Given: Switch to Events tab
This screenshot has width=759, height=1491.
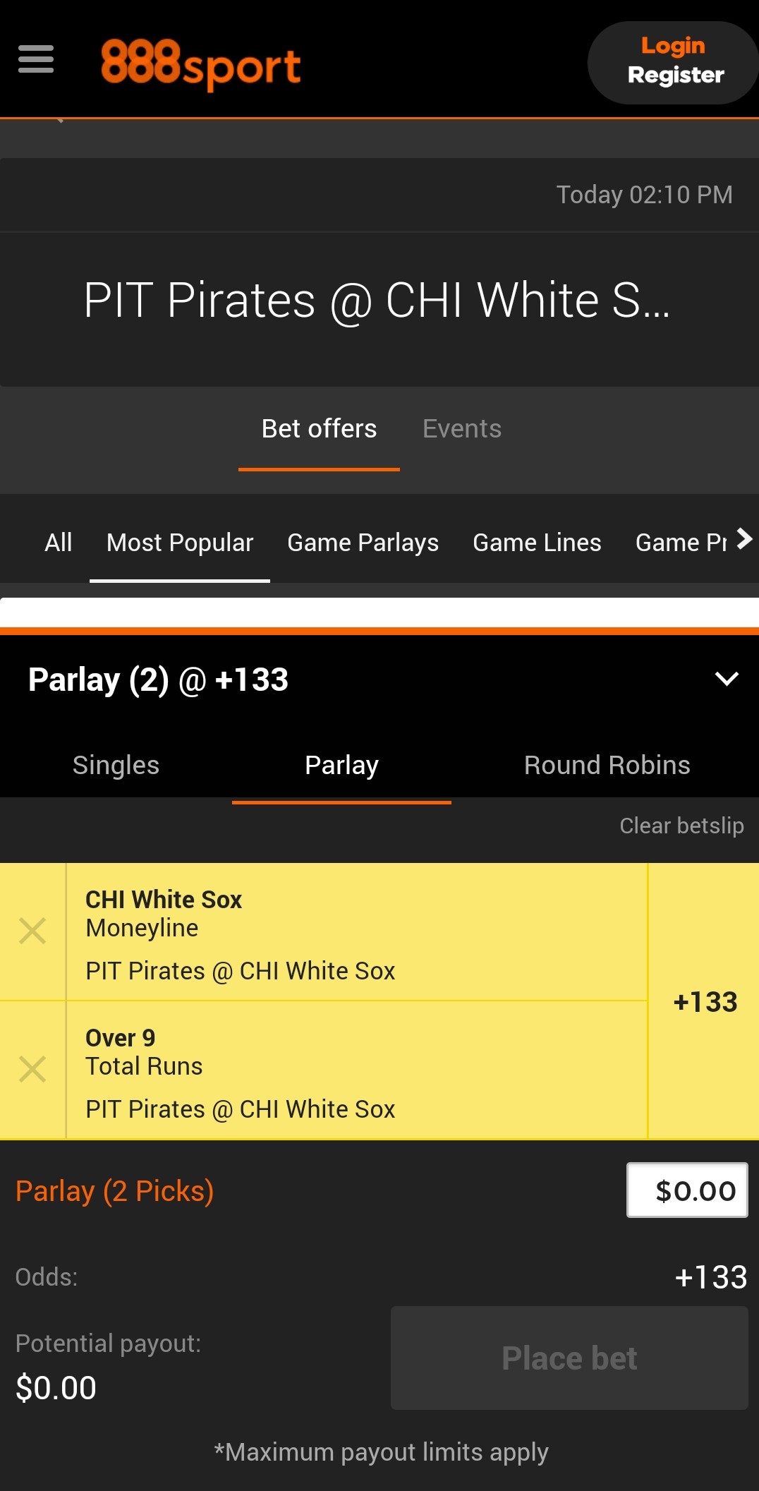Looking at the screenshot, I should point(462,429).
